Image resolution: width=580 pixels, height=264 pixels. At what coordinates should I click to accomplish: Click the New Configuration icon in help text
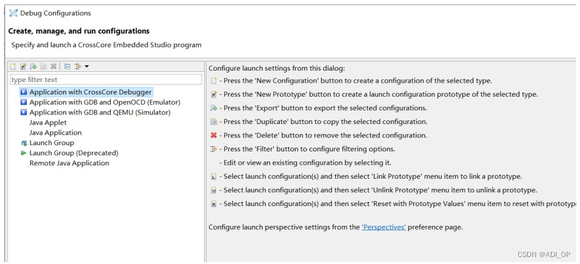click(x=214, y=81)
